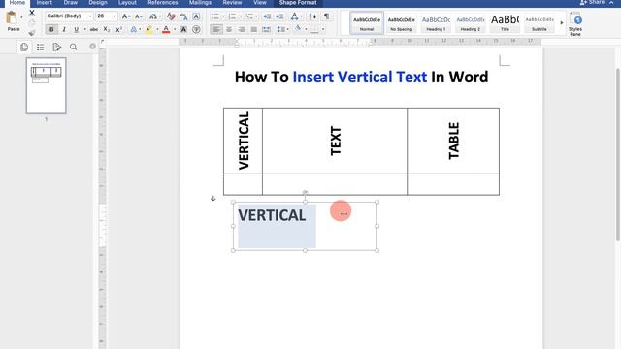Click the shading paint bucket color
The image size is (621, 349).
pos(298,29)
